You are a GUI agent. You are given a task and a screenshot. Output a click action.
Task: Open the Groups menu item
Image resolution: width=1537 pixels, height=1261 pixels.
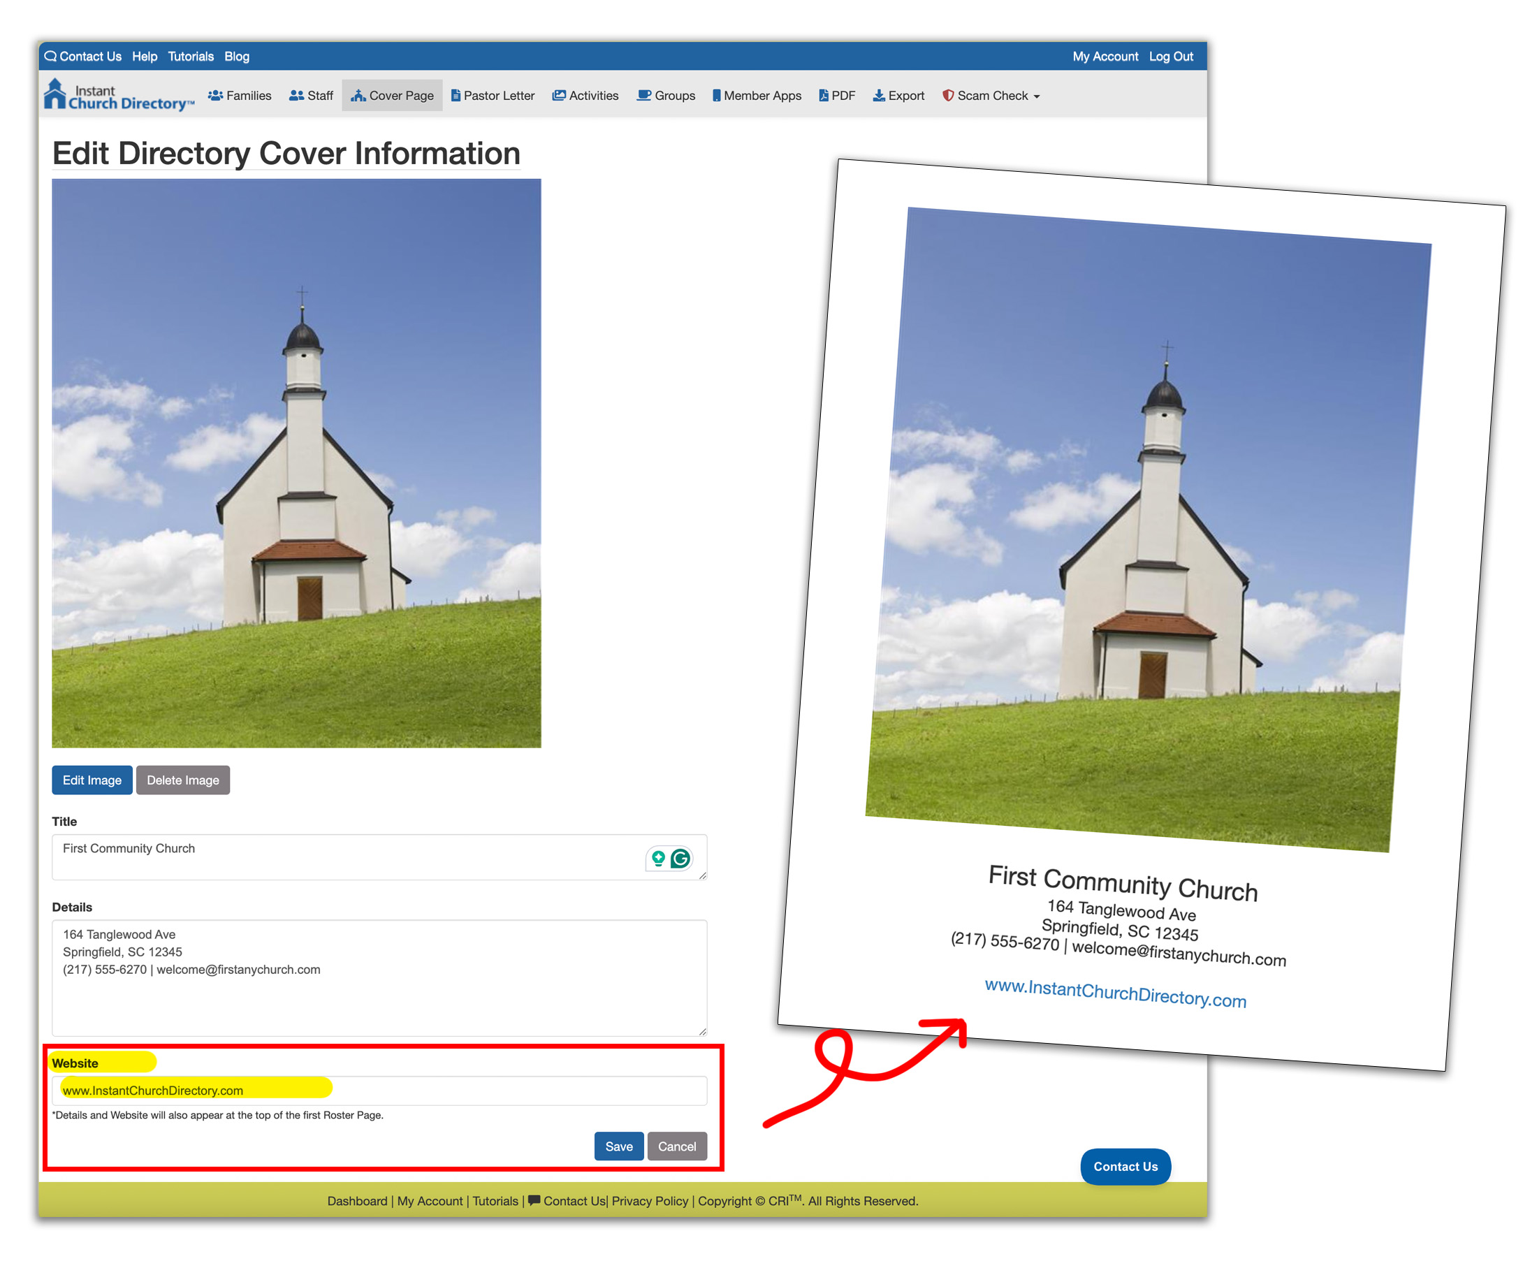tap(666, 96)
